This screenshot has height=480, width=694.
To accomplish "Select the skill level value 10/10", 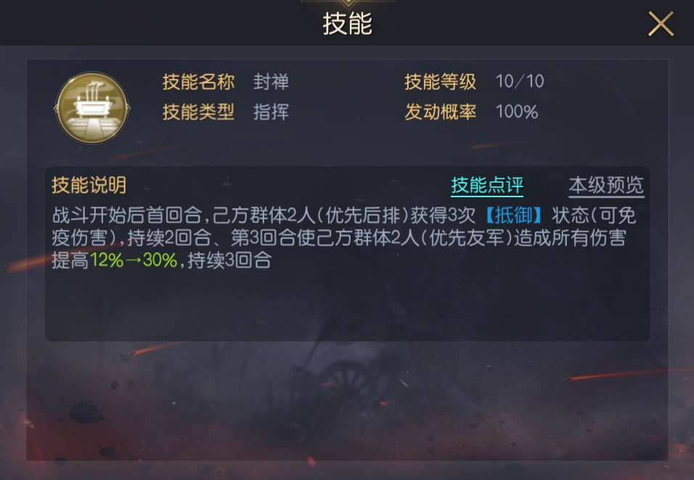I will (x=520, y=82).
